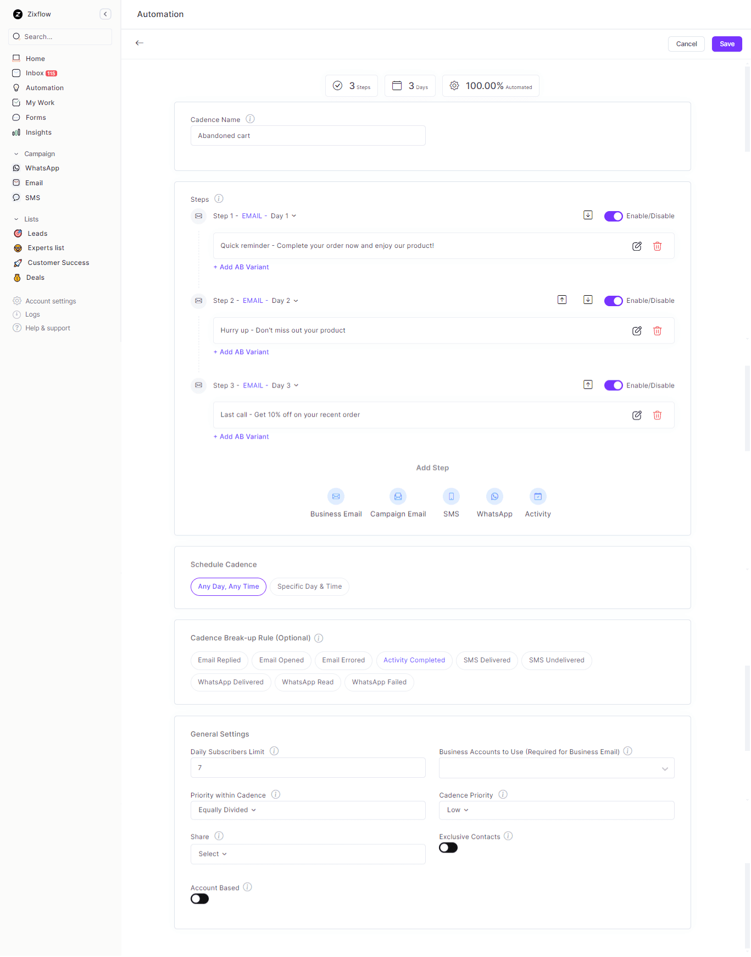Viewport: 751px width, 957px height.
Task: Add a WhatsApp step
Action: 494,497
